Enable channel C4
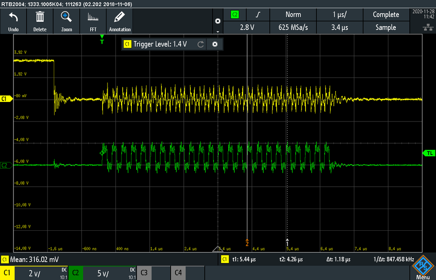The image size is (436, 280). coord(188,273)
